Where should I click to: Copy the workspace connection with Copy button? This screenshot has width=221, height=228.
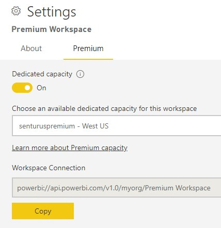(43, 211)
